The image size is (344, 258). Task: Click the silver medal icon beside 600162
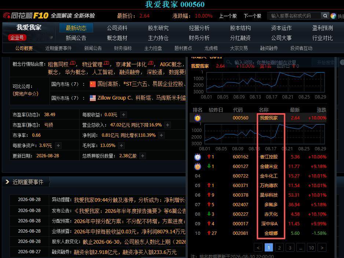pos(197,157)
